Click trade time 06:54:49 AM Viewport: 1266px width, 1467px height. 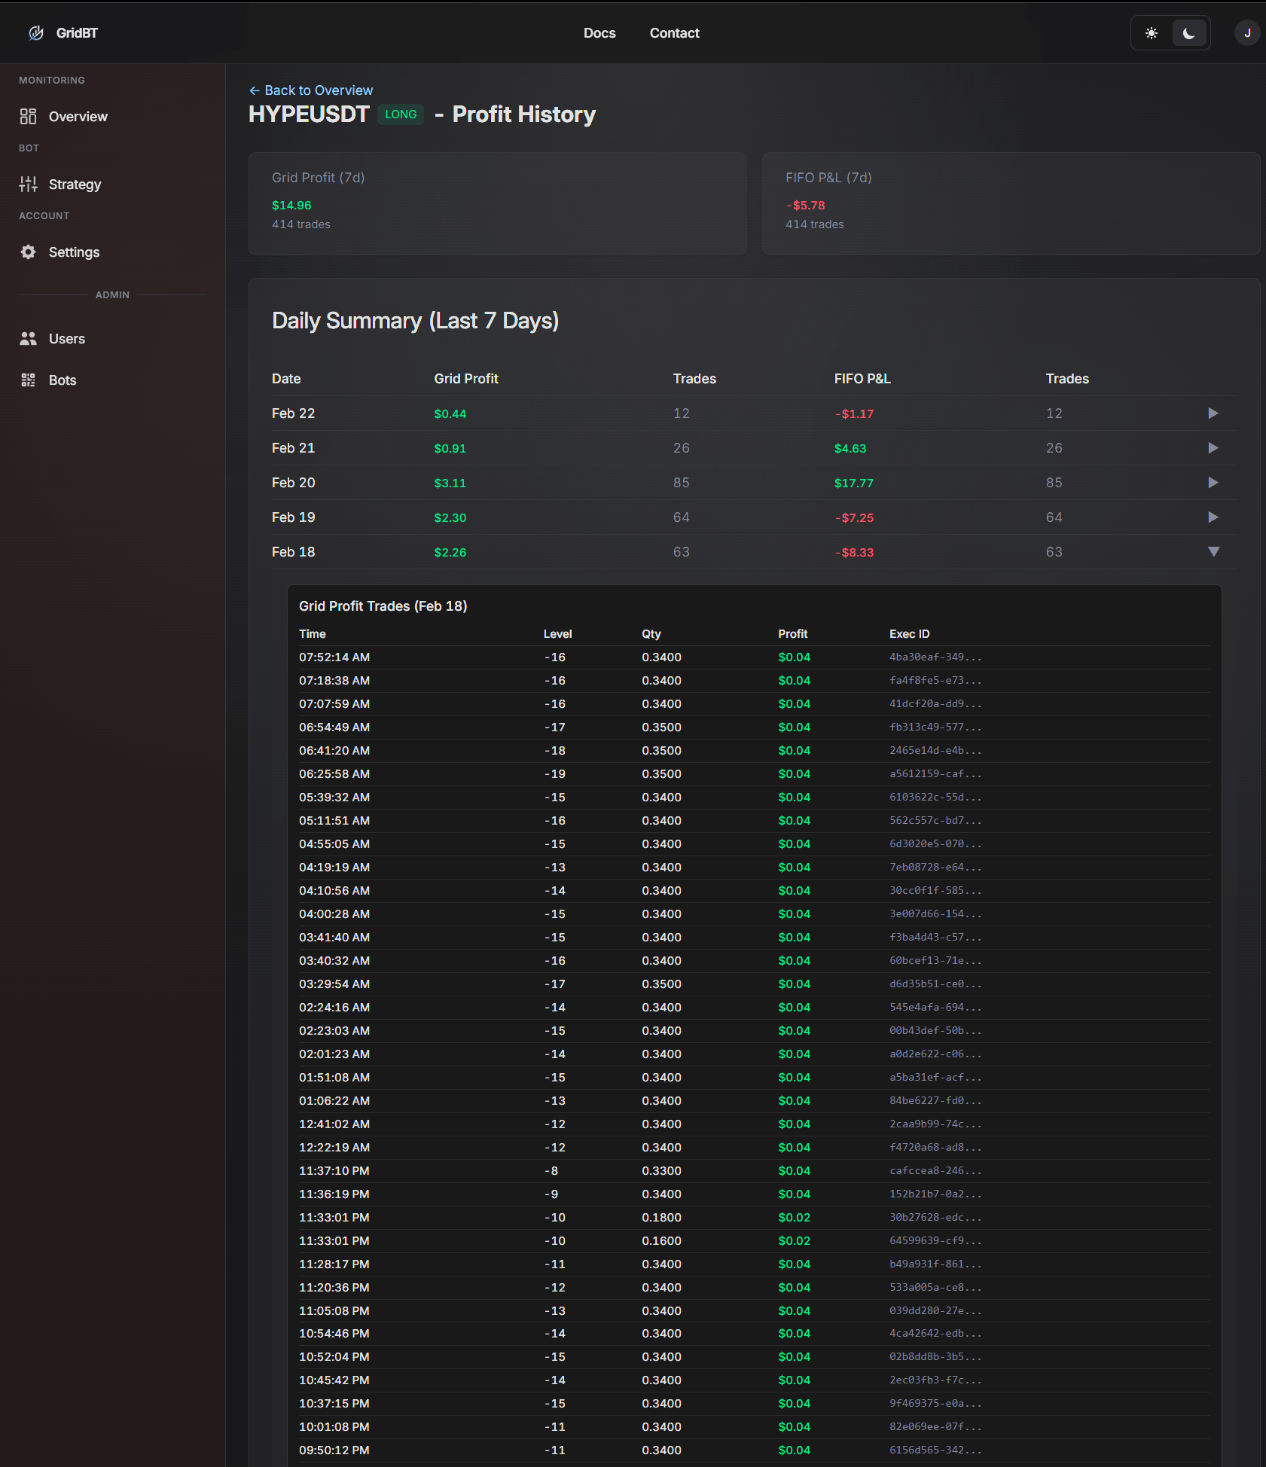(x=334, y=727)
